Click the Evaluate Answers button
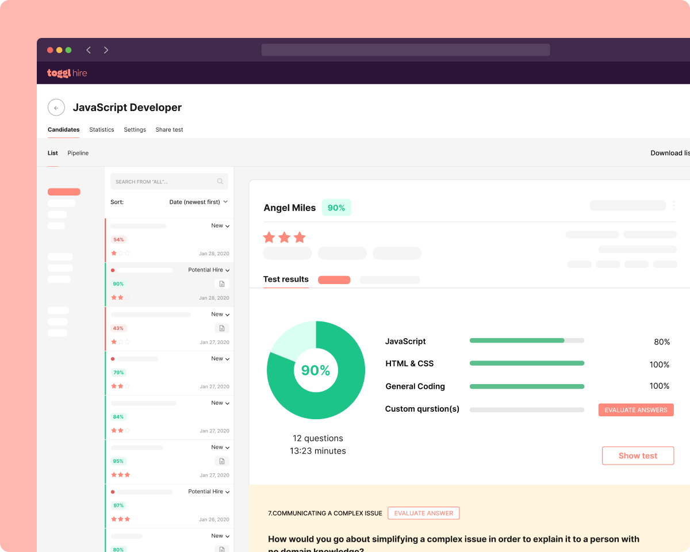Viewport: 690px width, 552px height. [636, 410]
